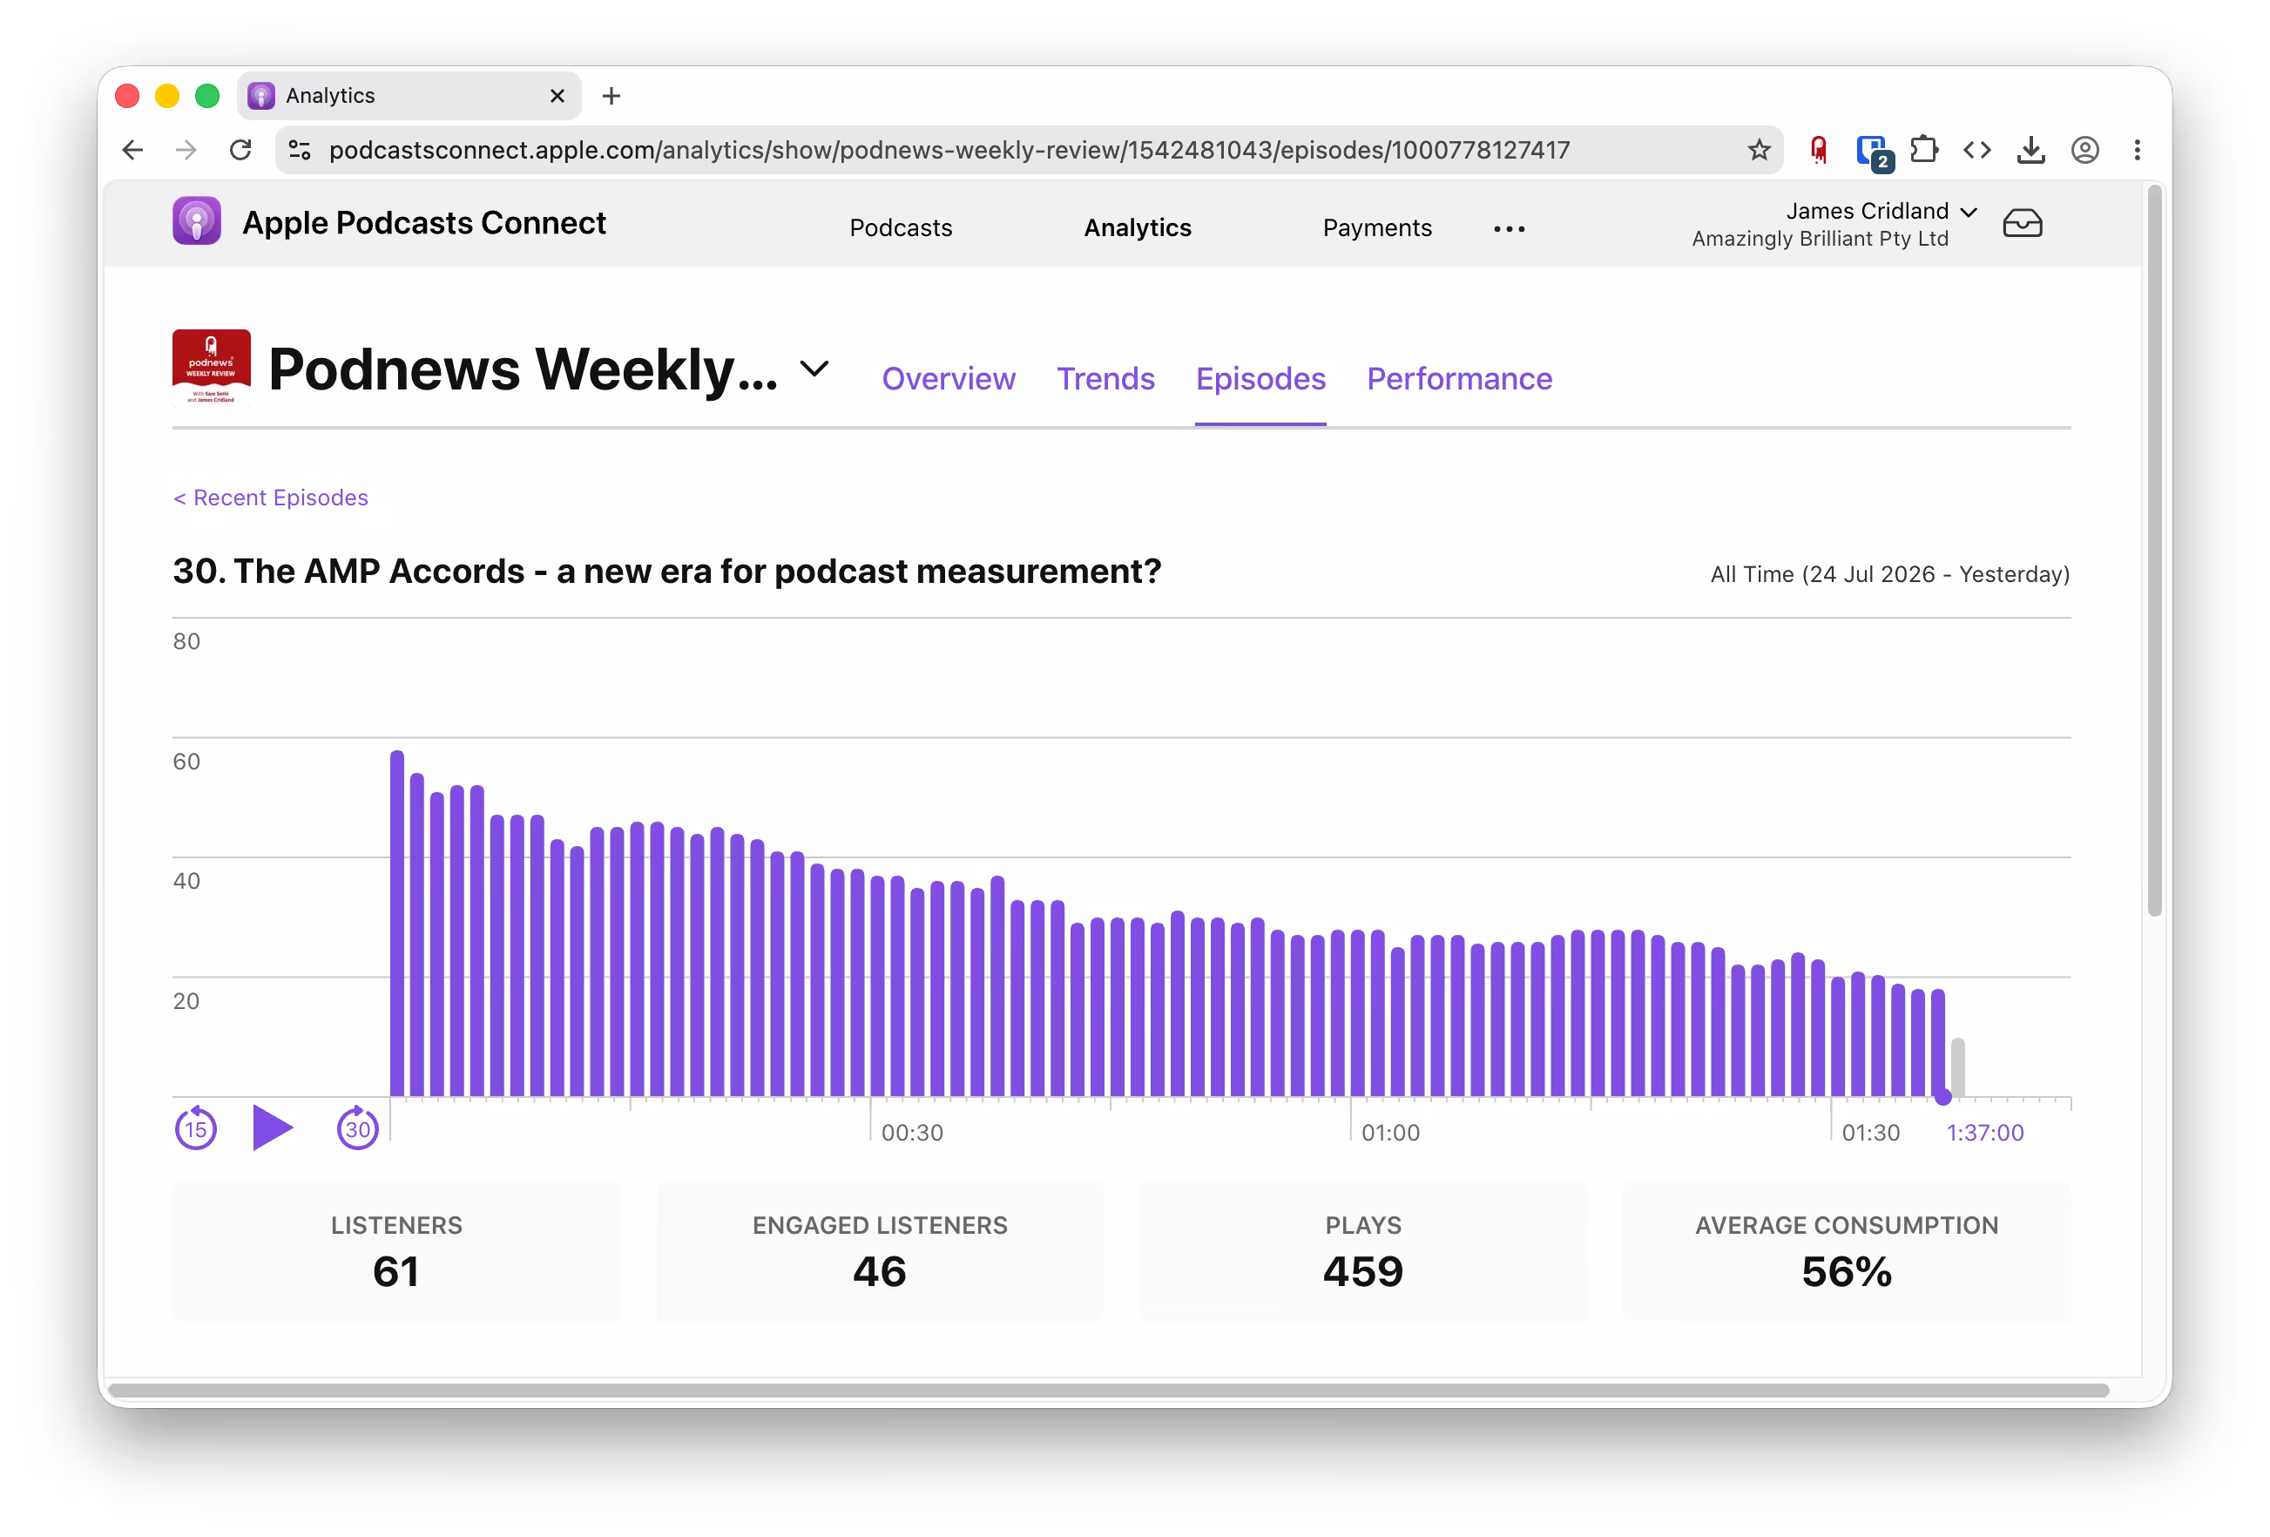Click the 01:00 timeline marker
The width and height of the screenshot is (2270, 1537).
click(1390, 1134)
